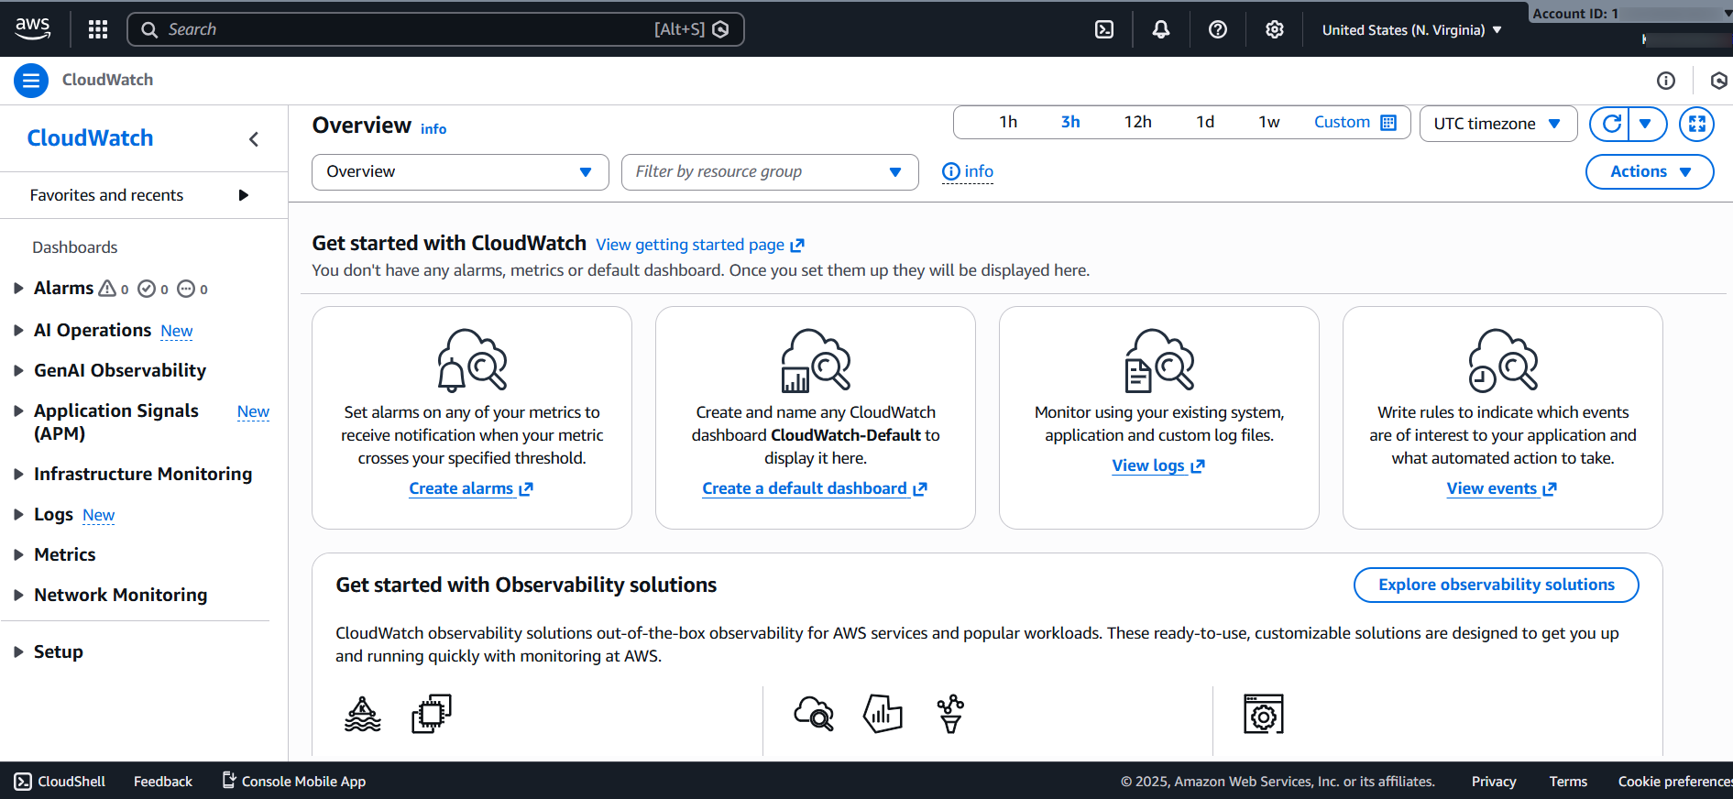The width and height of the screenshot is (1733, 799).
Task: Open the Filter by resource group dropdown
Action: click(x=770, y=172)
